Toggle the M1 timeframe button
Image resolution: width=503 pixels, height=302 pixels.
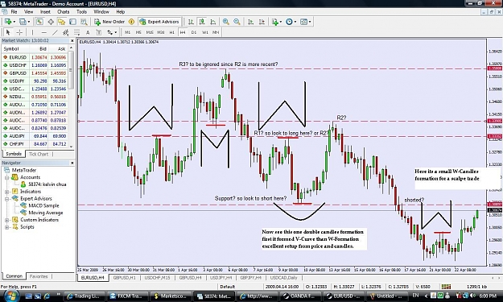pos(127,32)
